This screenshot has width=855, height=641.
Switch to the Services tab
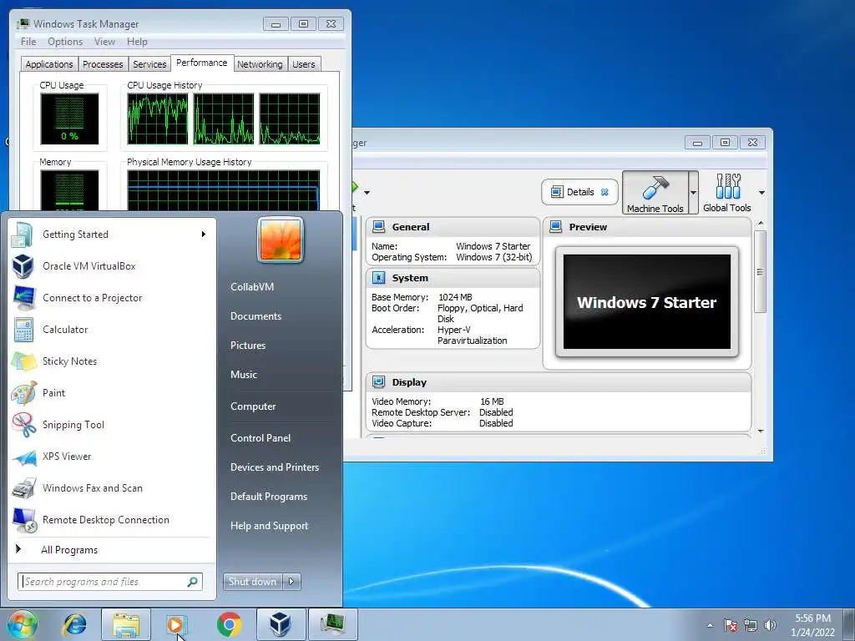tap(149, 64)
